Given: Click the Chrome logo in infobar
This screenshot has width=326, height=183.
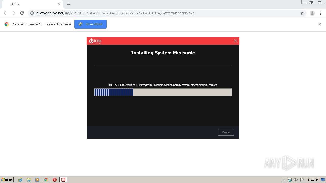Looking at the screenshot, I should [x=7, y=24].
